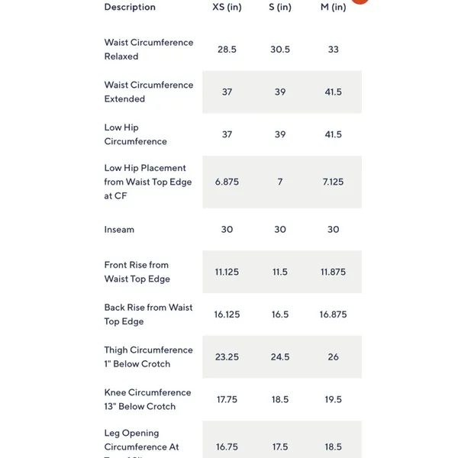Viewport: 458px width, 458px height.
Task: Click the Inseam row label
Action: [119, 230]
